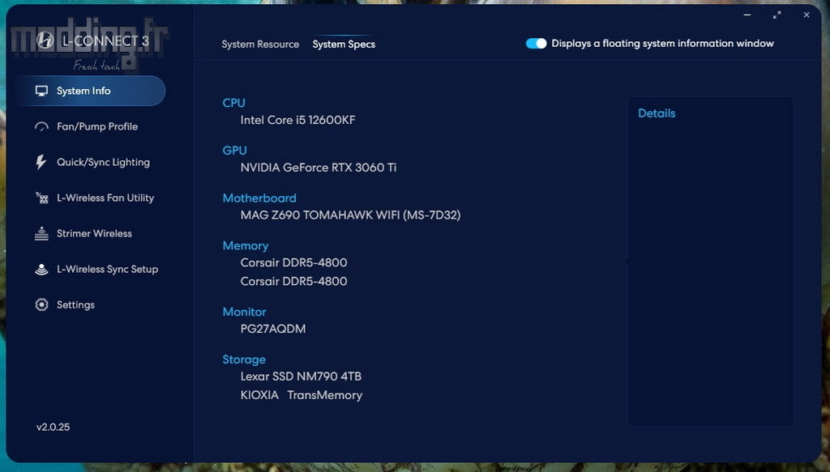
Task: Click the L-Wireless Fan Utility icon
Action: point(41,198)
